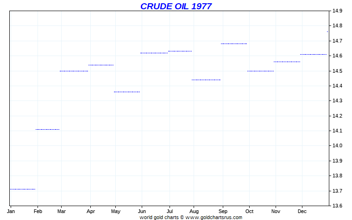Click the 14.6 value on the y-axis

pyautogui.click(x=337, y=56)
